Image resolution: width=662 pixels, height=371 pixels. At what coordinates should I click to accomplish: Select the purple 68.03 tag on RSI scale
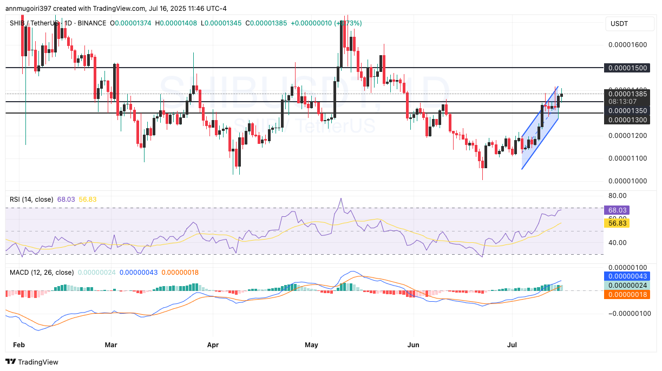pos(618,210)
